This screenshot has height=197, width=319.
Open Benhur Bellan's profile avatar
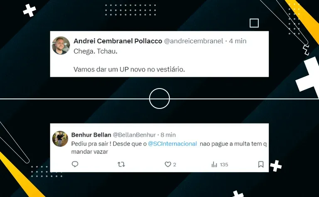tap(60, 139)
